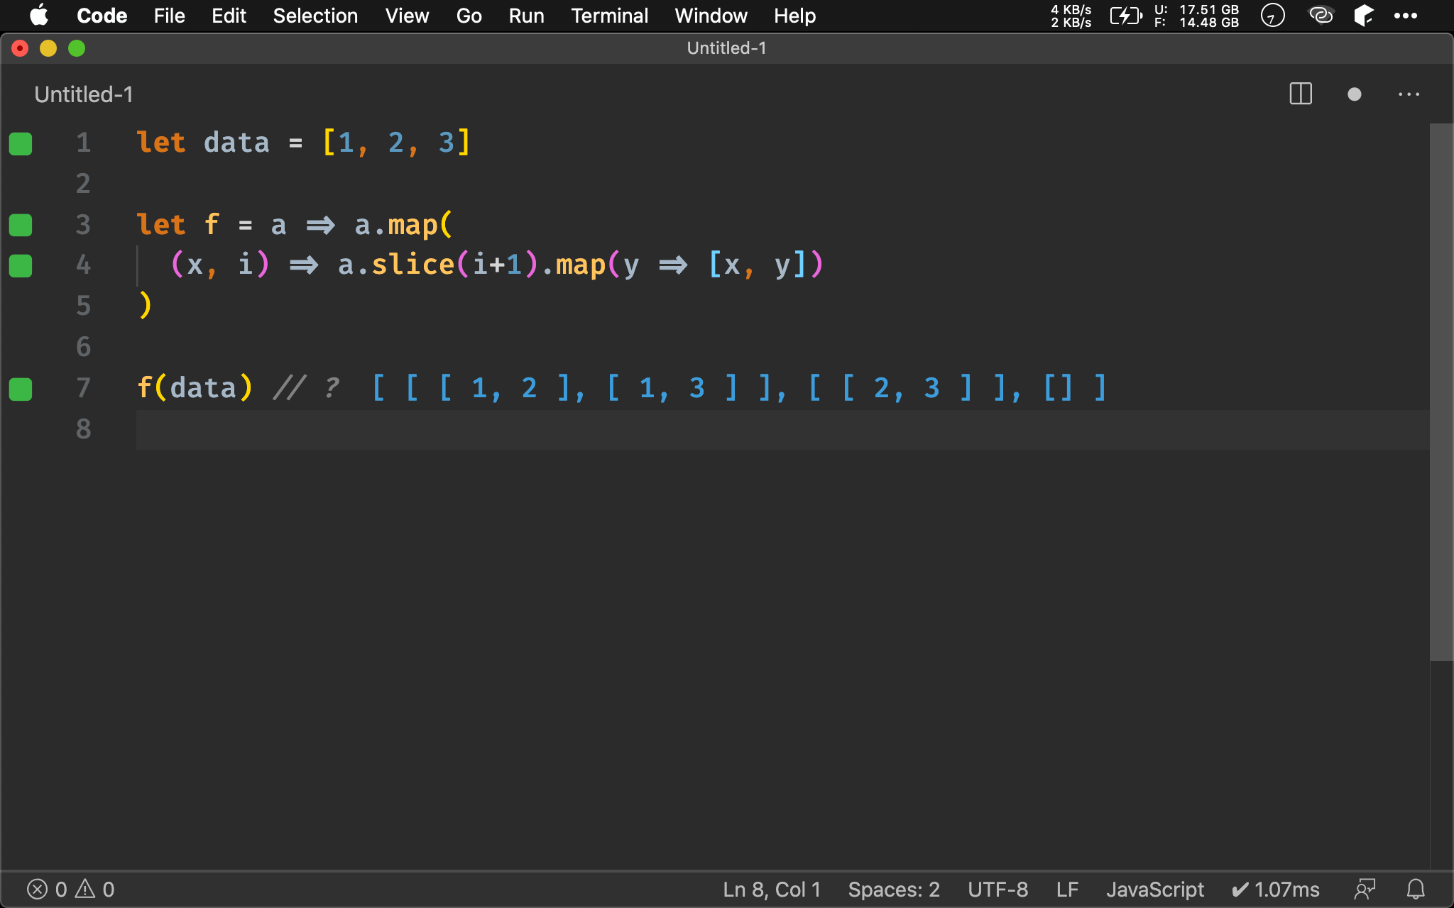
Task: Click the Ln 8, Col 1 position
Action: pos(771,889)
